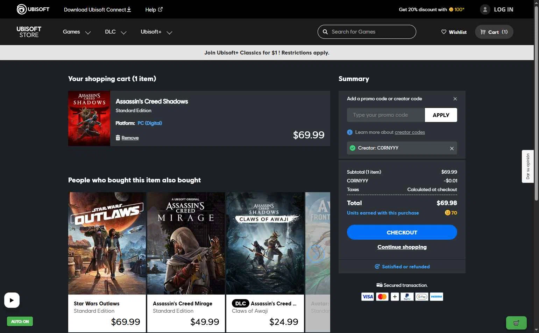Click the Satisfied or refunded shield icon

point(377,267)
